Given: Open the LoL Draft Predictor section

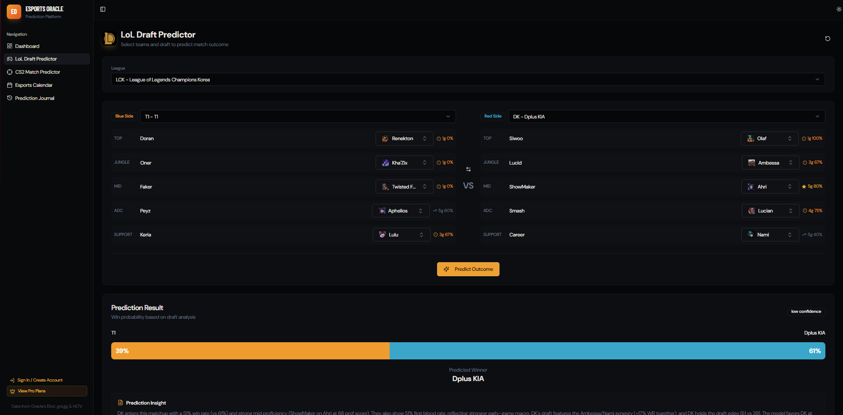Looking at the screenshot, I should [36, 59].
